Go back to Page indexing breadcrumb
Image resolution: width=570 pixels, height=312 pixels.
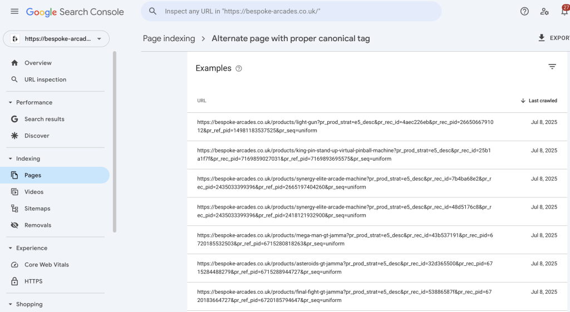pyautogui.click(x=169, y=38)
